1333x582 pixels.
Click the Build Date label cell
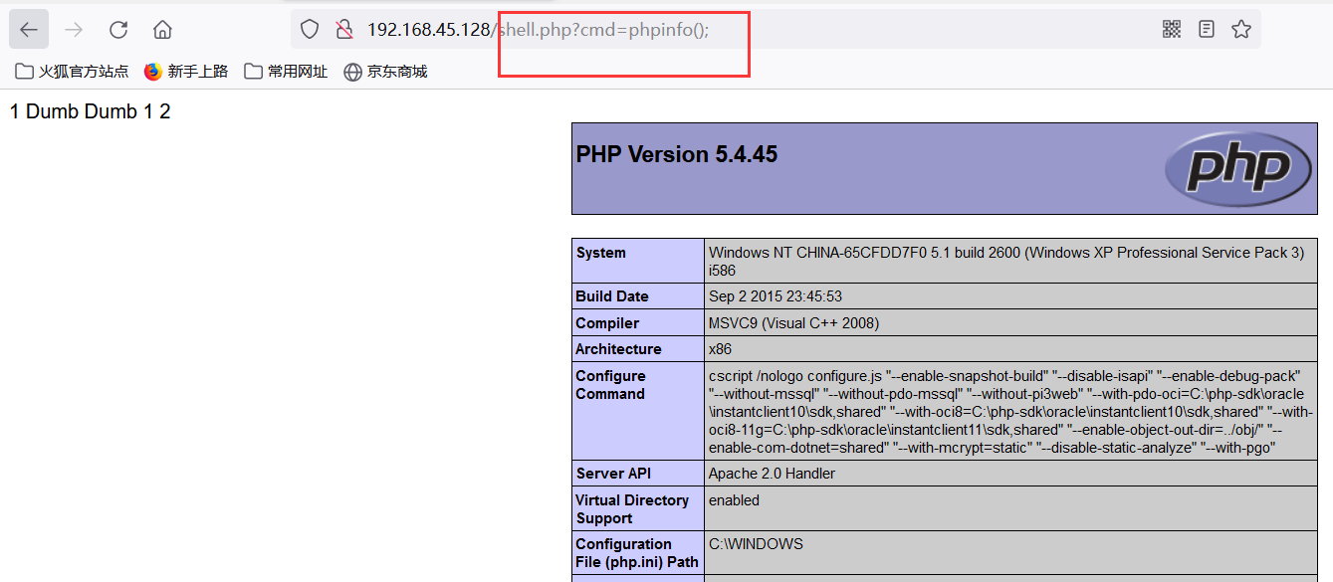coord(638,296)
